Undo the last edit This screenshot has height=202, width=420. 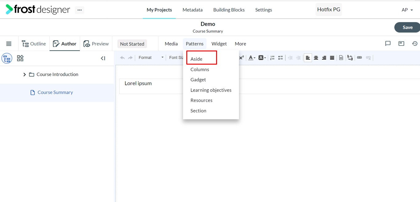[x=122, y=57]
